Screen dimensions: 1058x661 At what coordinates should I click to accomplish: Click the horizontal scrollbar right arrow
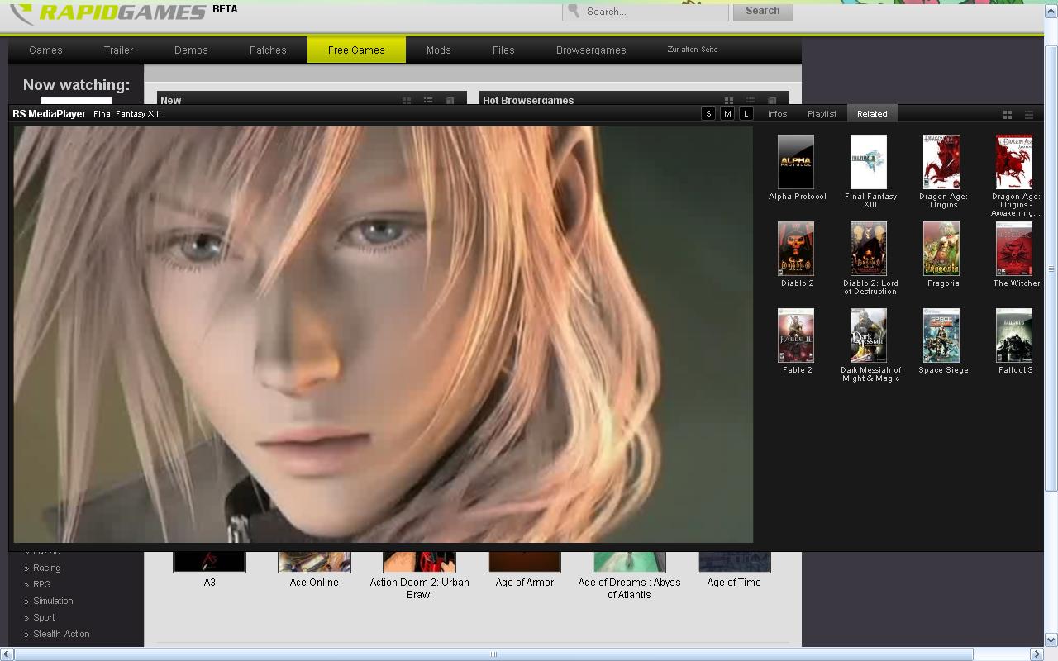pos(1038,654)
